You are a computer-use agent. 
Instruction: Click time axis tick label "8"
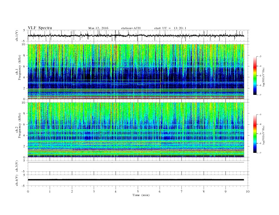click(x=204, y=191)
